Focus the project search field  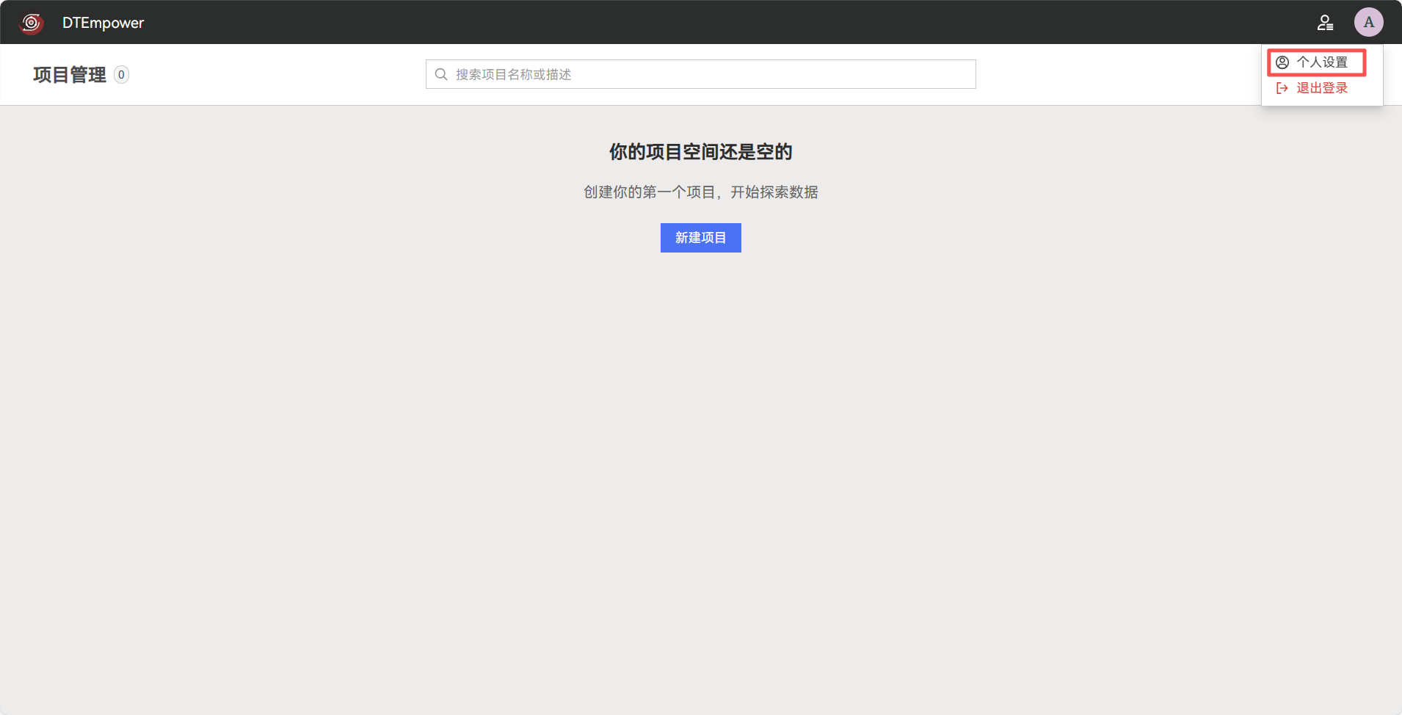pos(700,74)
